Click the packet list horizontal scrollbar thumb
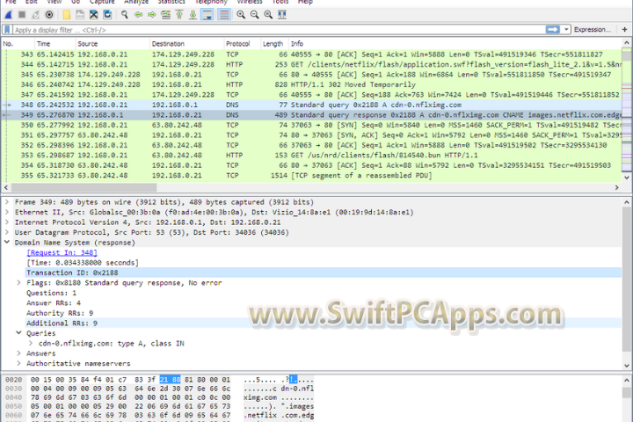 pos(84,187)
